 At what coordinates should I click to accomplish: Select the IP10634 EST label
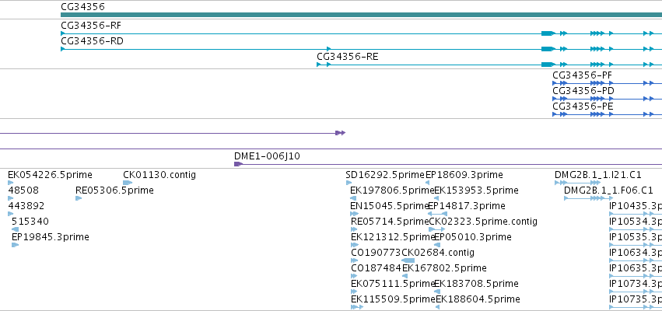(636, 253)
